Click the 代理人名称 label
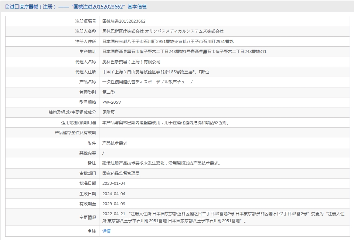The image size is (354, 240). (86, 62)
